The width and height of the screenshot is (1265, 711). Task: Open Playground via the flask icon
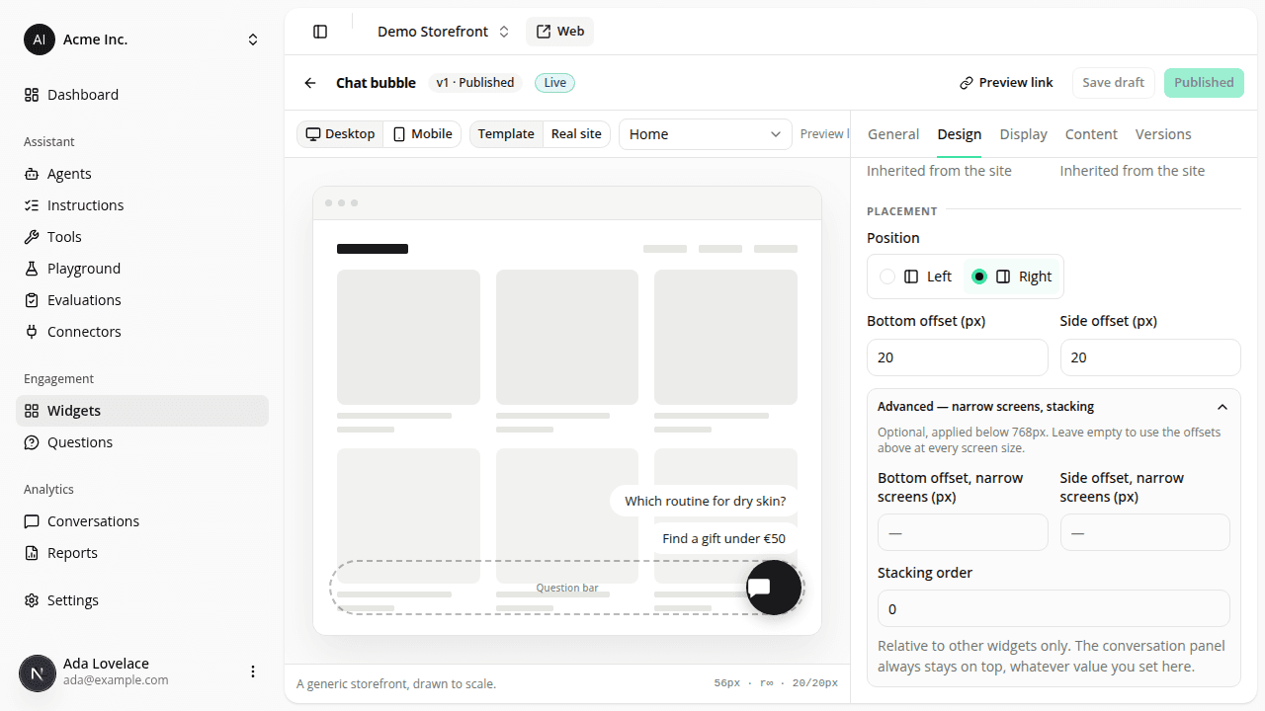point(32,269)
